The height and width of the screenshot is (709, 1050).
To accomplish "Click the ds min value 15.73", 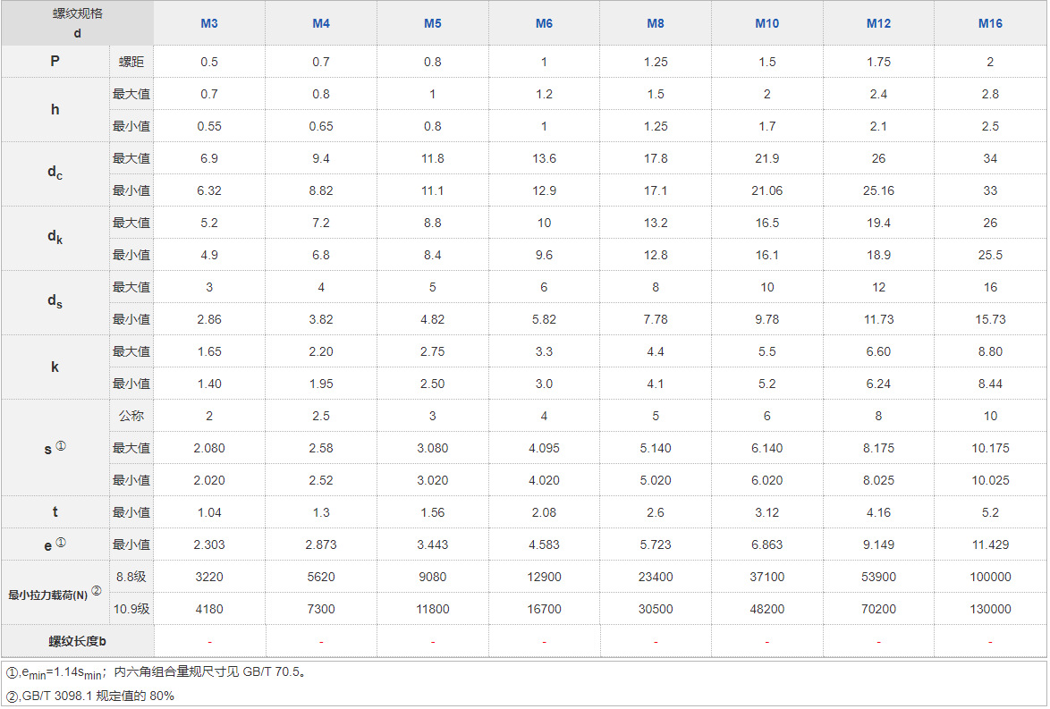I will pos(990,319).
